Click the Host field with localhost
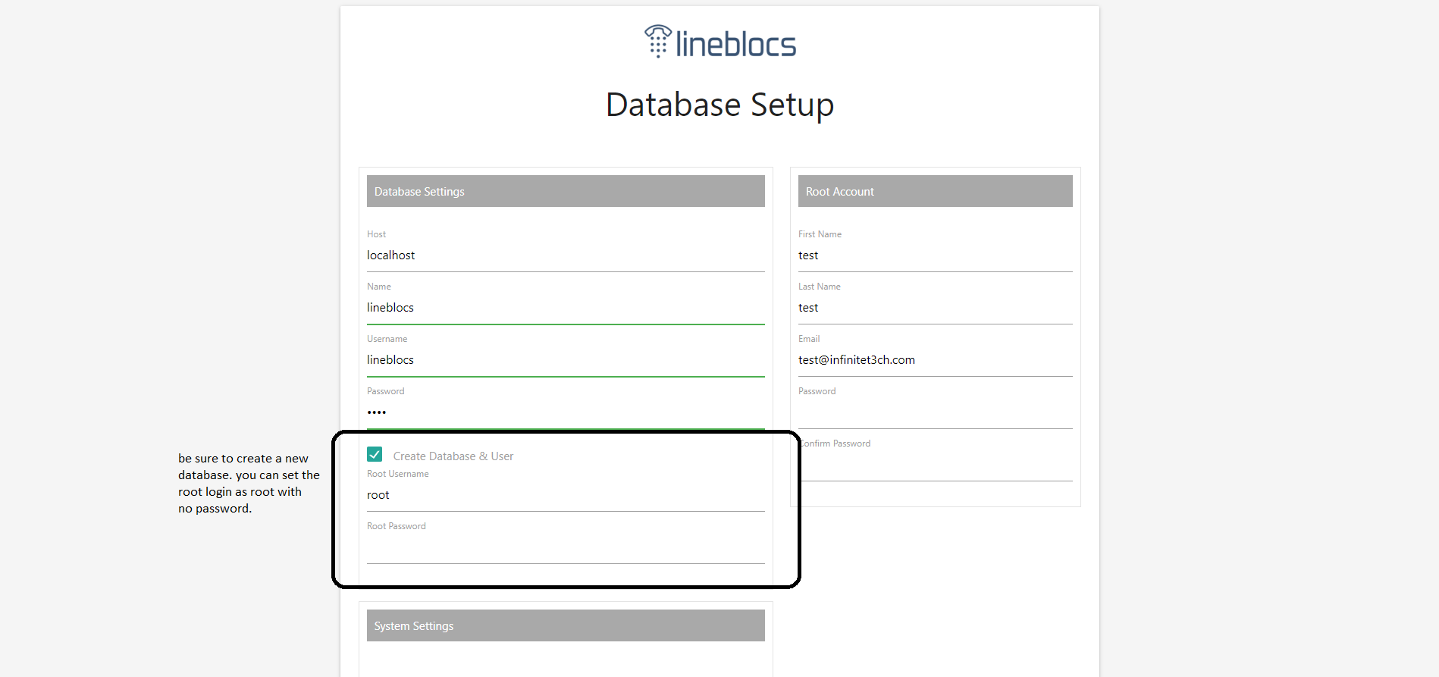Viewport: 1439px width, 677px height. pos(566,255)
